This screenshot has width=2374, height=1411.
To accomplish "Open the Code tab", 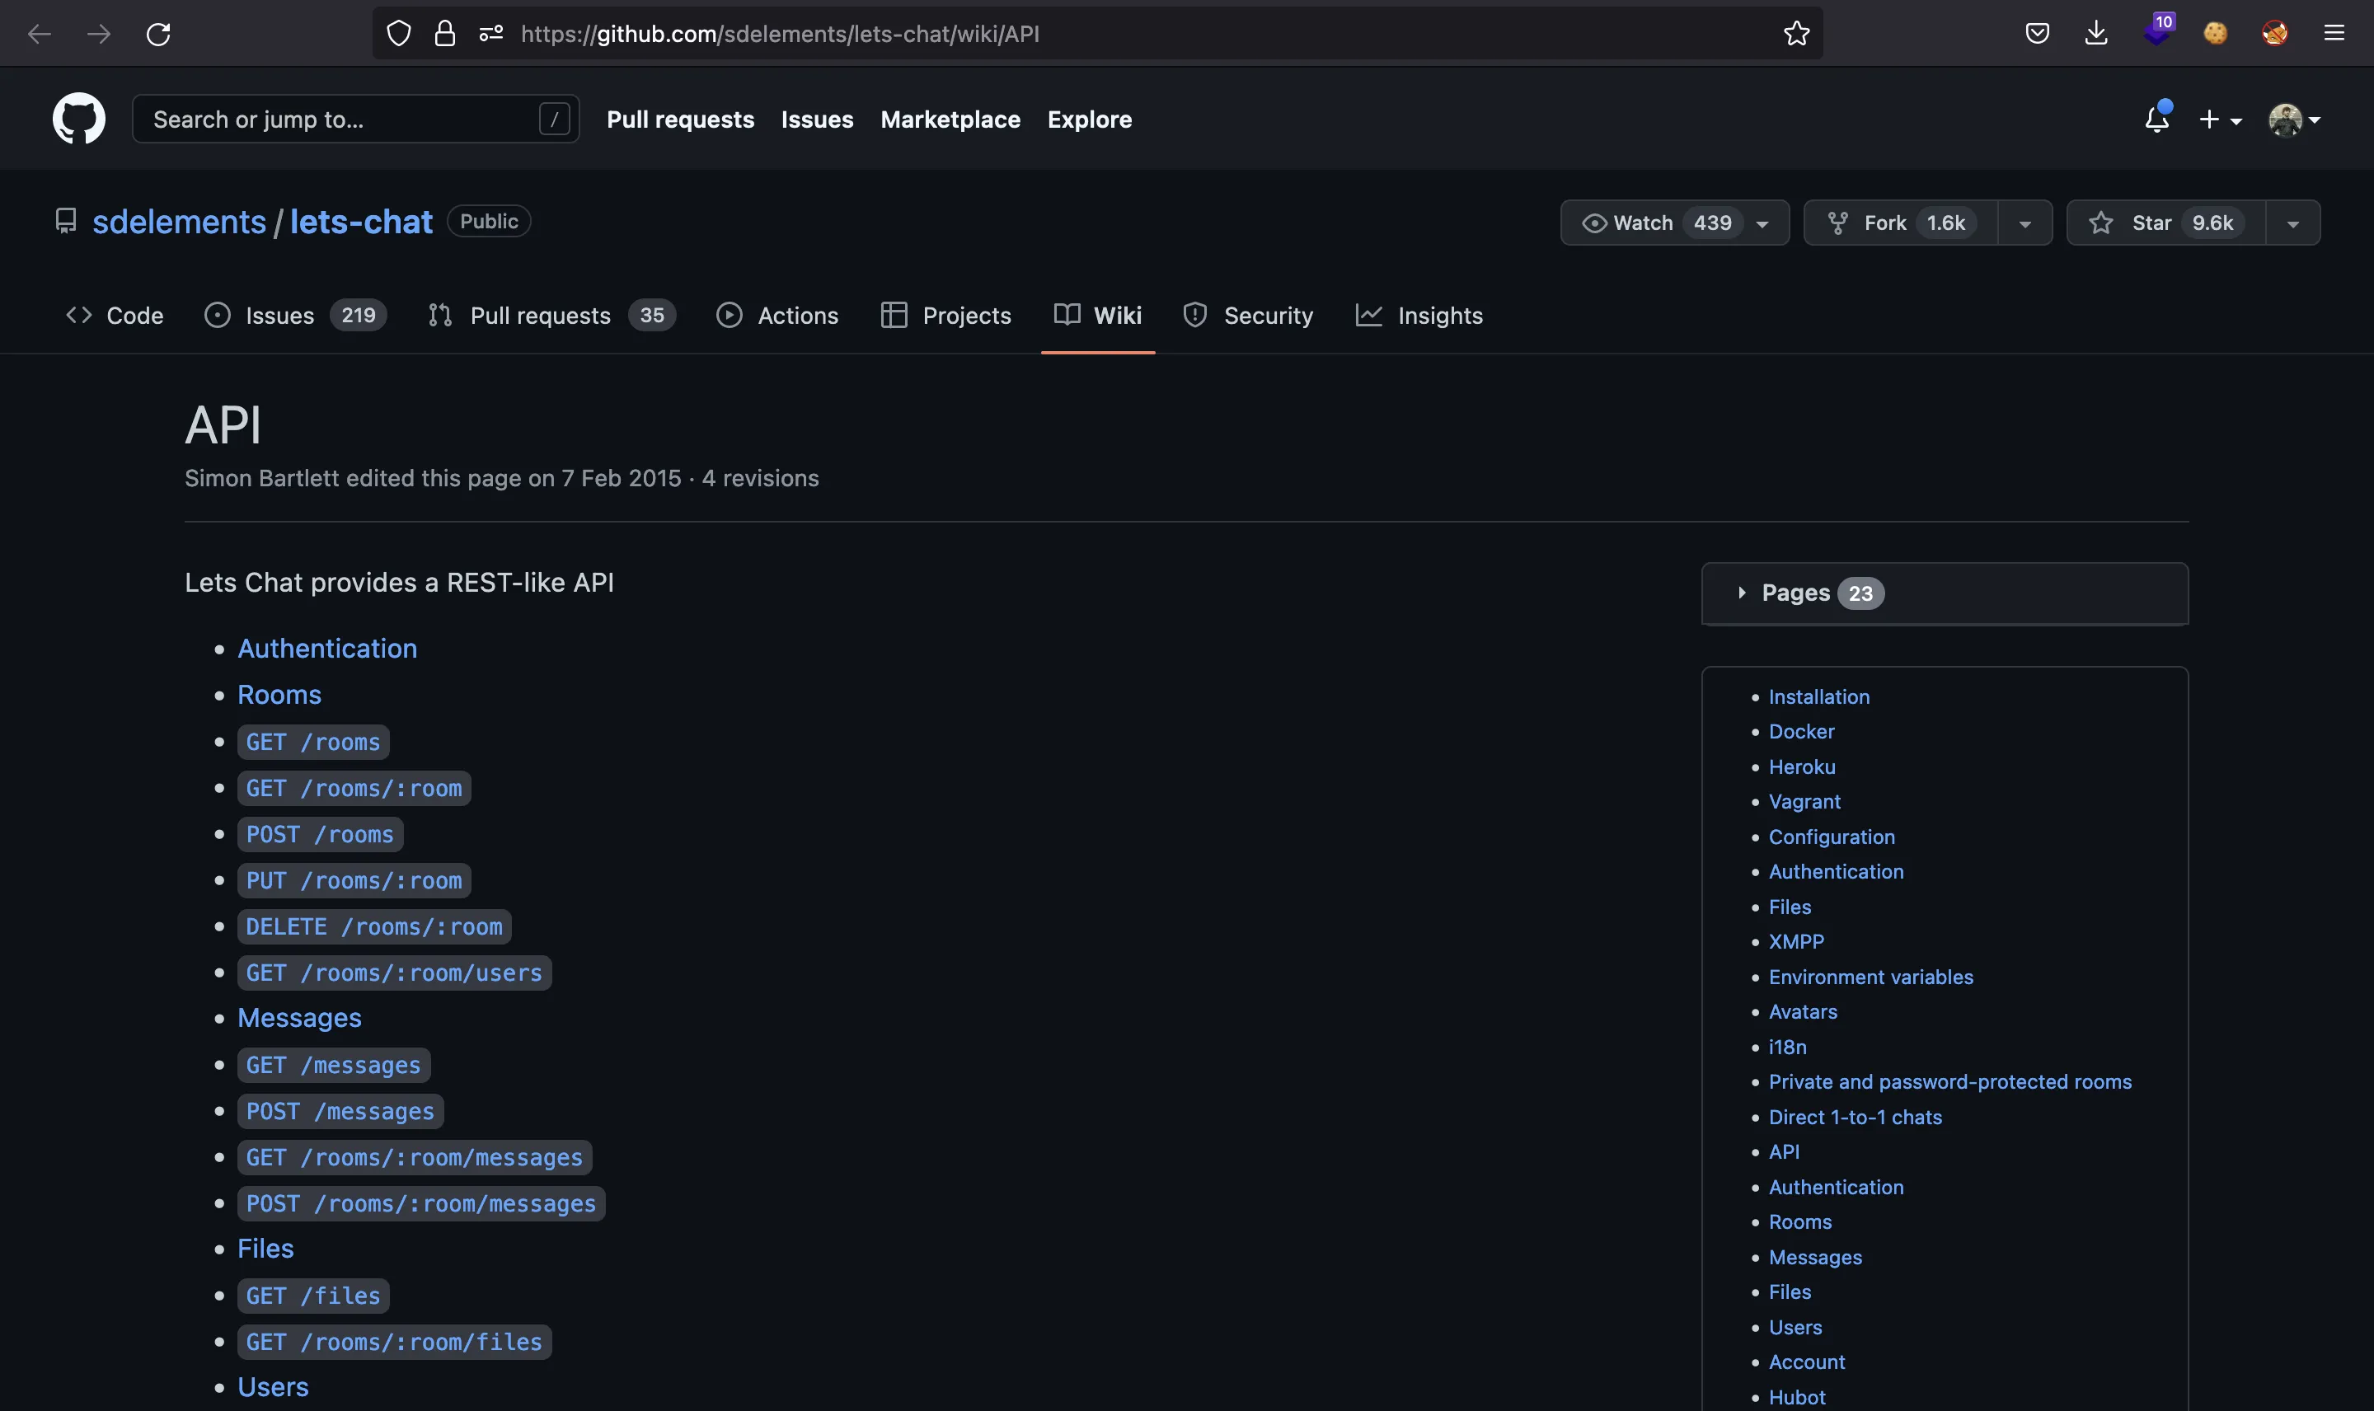I will [114, 315].
